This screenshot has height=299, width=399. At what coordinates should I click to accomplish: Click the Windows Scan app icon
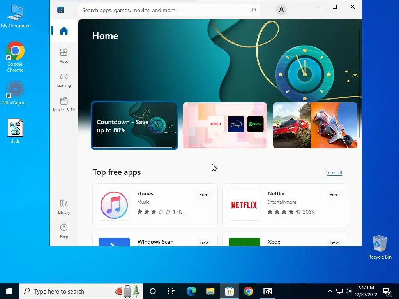114,242
